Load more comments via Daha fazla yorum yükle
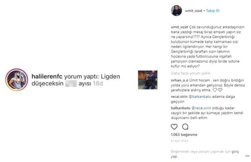Screen dimensions: 251x162 191,73
